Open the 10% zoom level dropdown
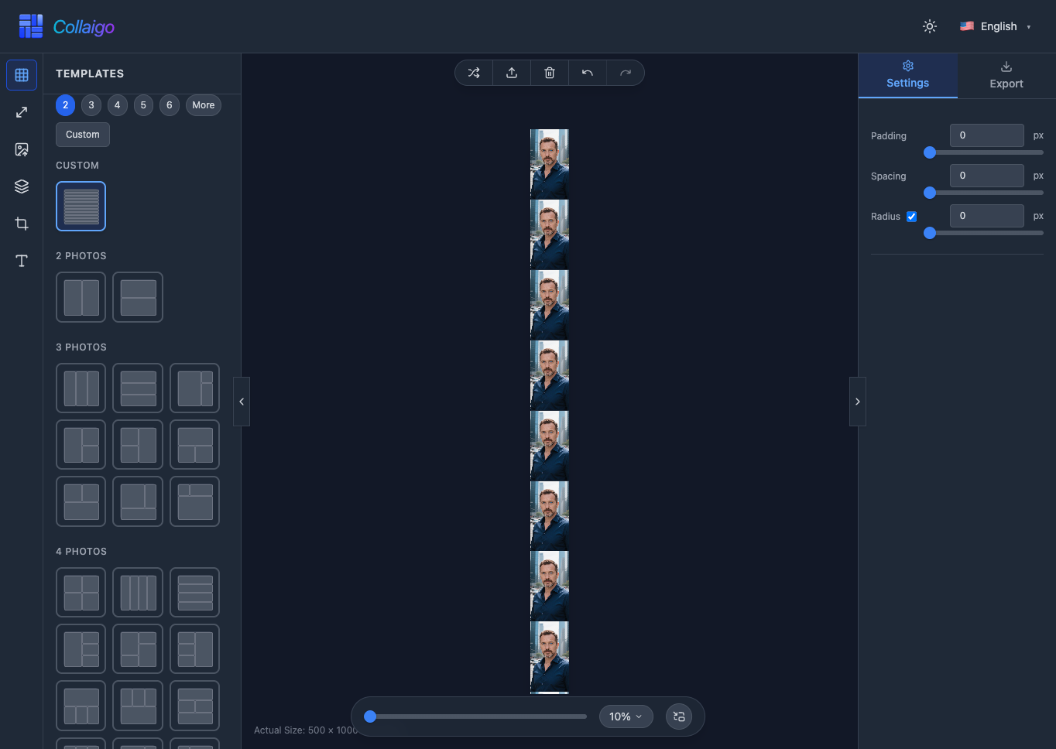The height and width of the screenshot is (749, 1056). click(626, 717)
